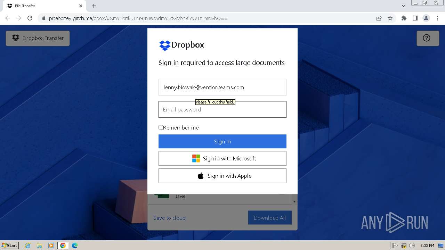Open Microsoft Edge from taskbar
The width and height of the screenshot is (445, 250).
pyautogui.click(x=75, y=245)
